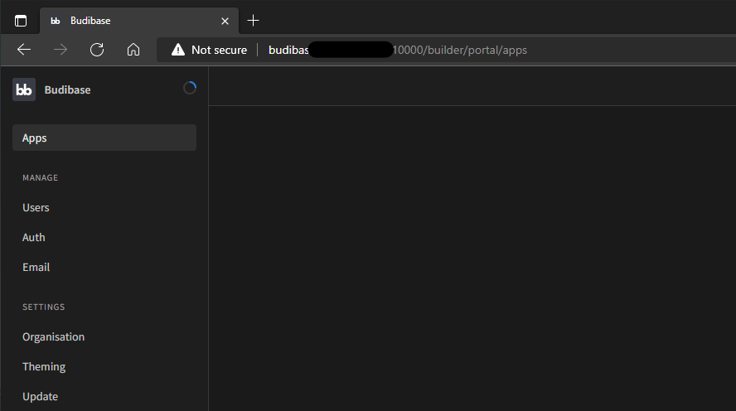Open the Auth settings page
736x411 pixels.
point(34,238)
